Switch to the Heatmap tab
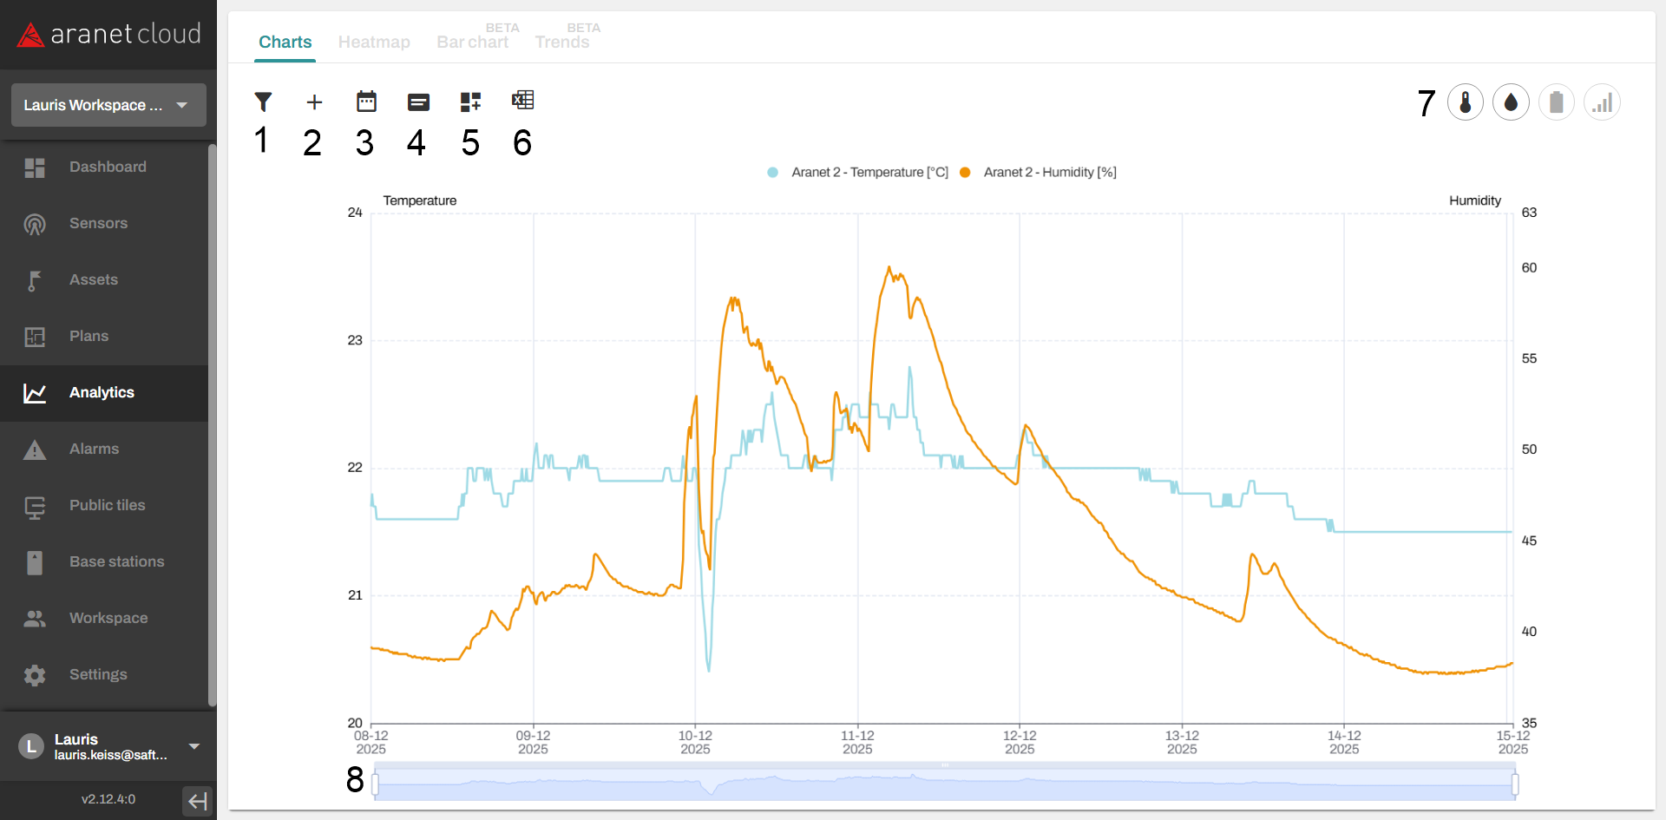 374,42
